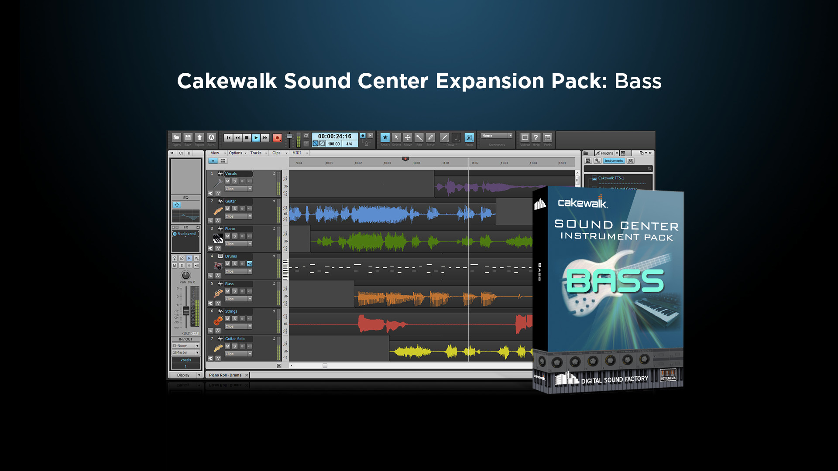Image resolution: width=838 pixels, height=471 pixels.
Task: Solo the Piano track
Action: click(235, 236)
